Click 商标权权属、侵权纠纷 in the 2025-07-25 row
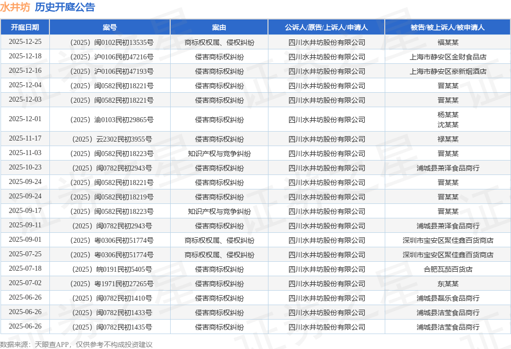The width and height of the screenshot is (511, 349). (219, 255)
